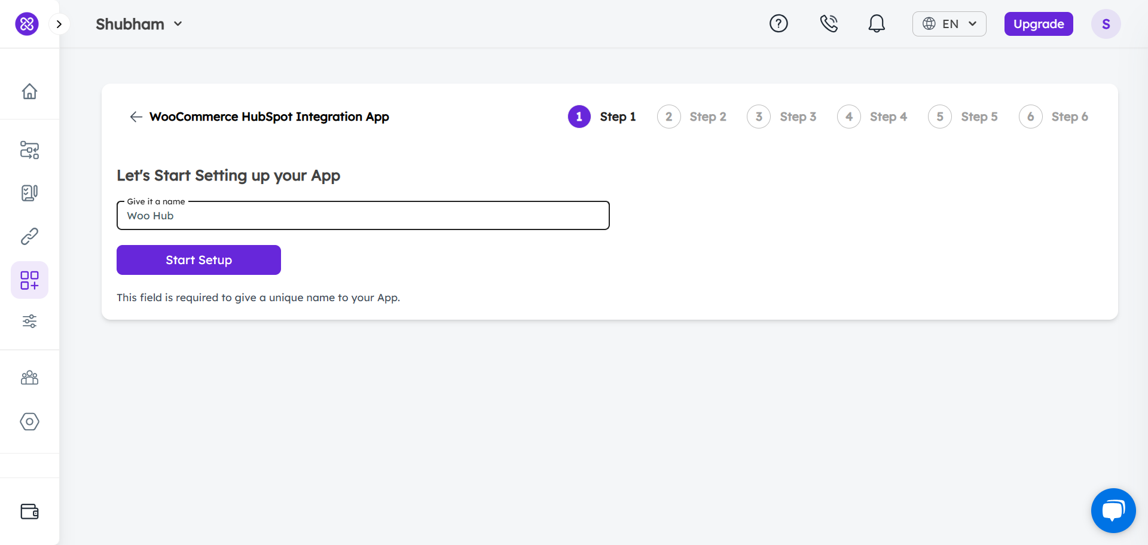Open the workflows icon in the sidebar
The width and height of the screenshot is (1148, 545).
29,149
